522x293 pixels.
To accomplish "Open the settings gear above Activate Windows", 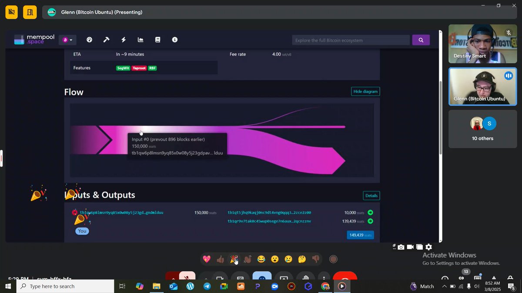I will click(428, 247).
